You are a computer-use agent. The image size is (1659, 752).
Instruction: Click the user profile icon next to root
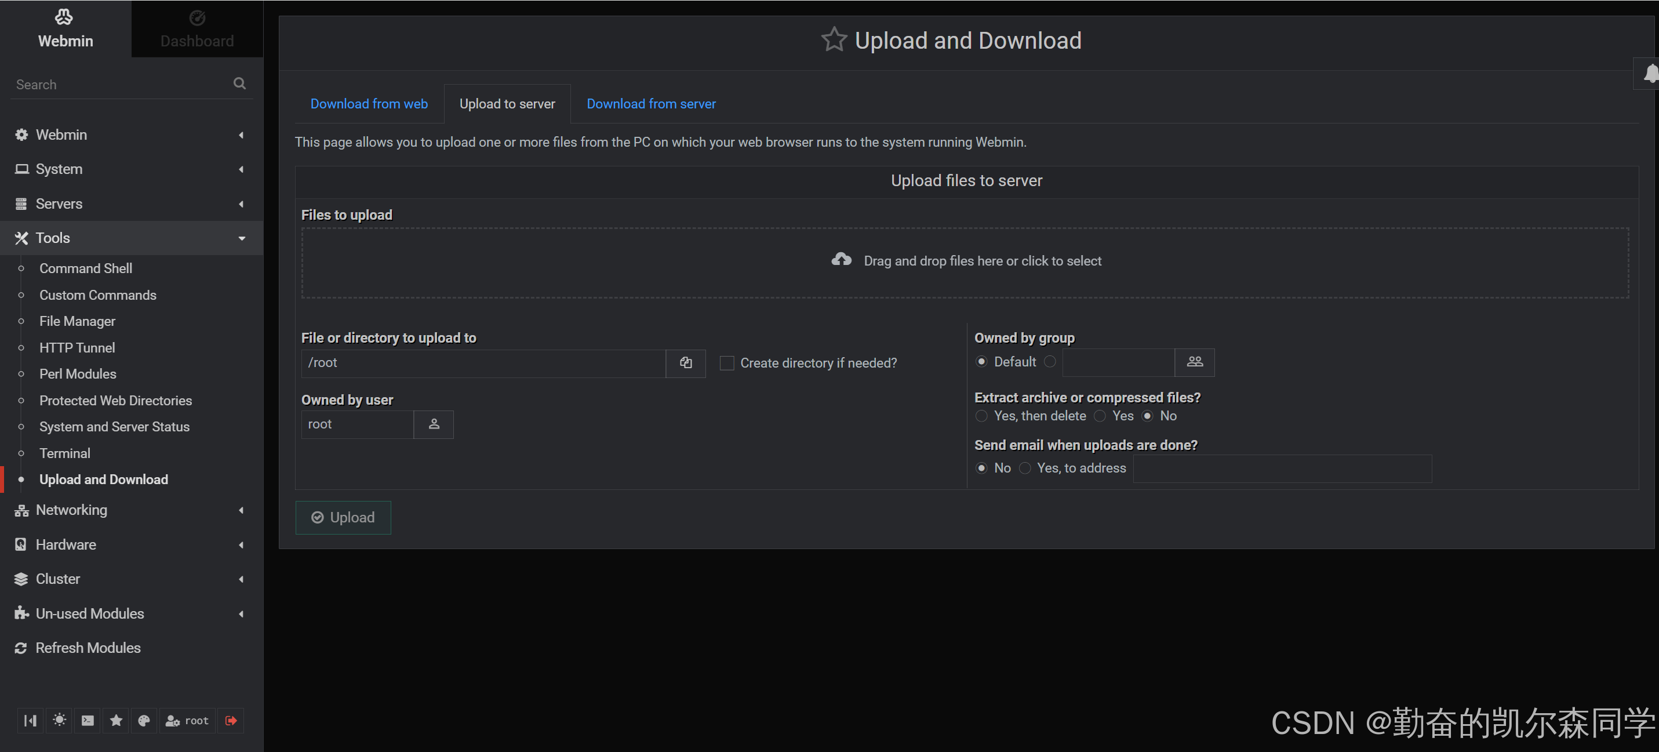pos(173,720)
